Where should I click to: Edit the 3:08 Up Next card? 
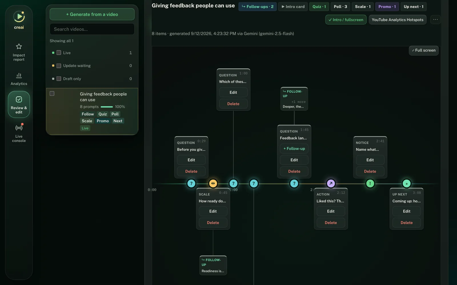point(407,211)
